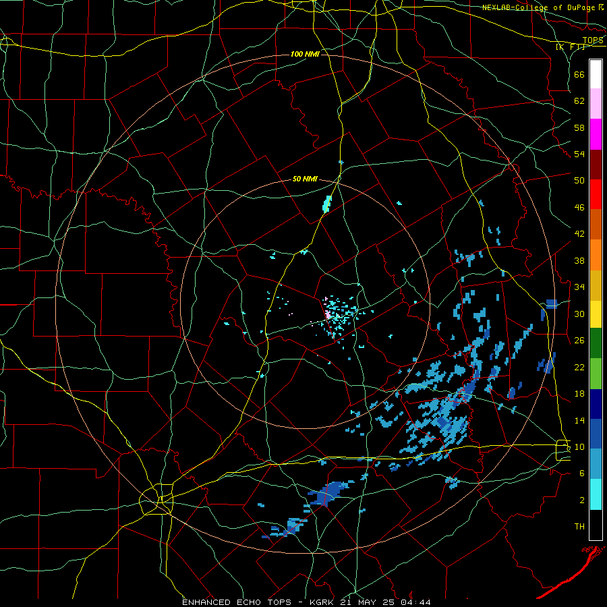Click the legend value 26
The image size is (607, 607).
[x=579, y=341]
